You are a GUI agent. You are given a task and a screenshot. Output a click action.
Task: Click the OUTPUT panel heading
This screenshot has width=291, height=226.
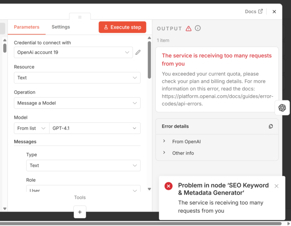pyautogui.click(x=169, y=29)
